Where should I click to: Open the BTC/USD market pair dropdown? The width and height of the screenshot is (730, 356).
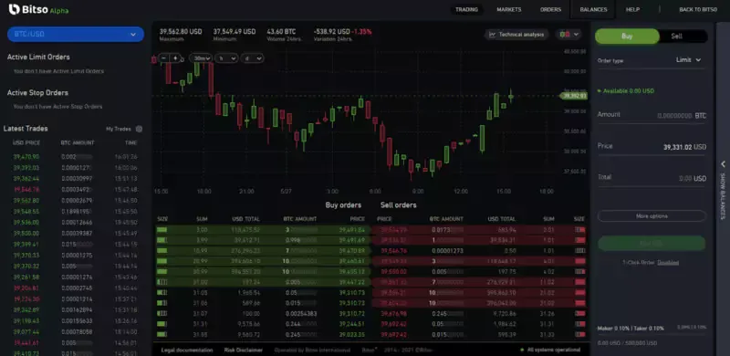(76, 35)
